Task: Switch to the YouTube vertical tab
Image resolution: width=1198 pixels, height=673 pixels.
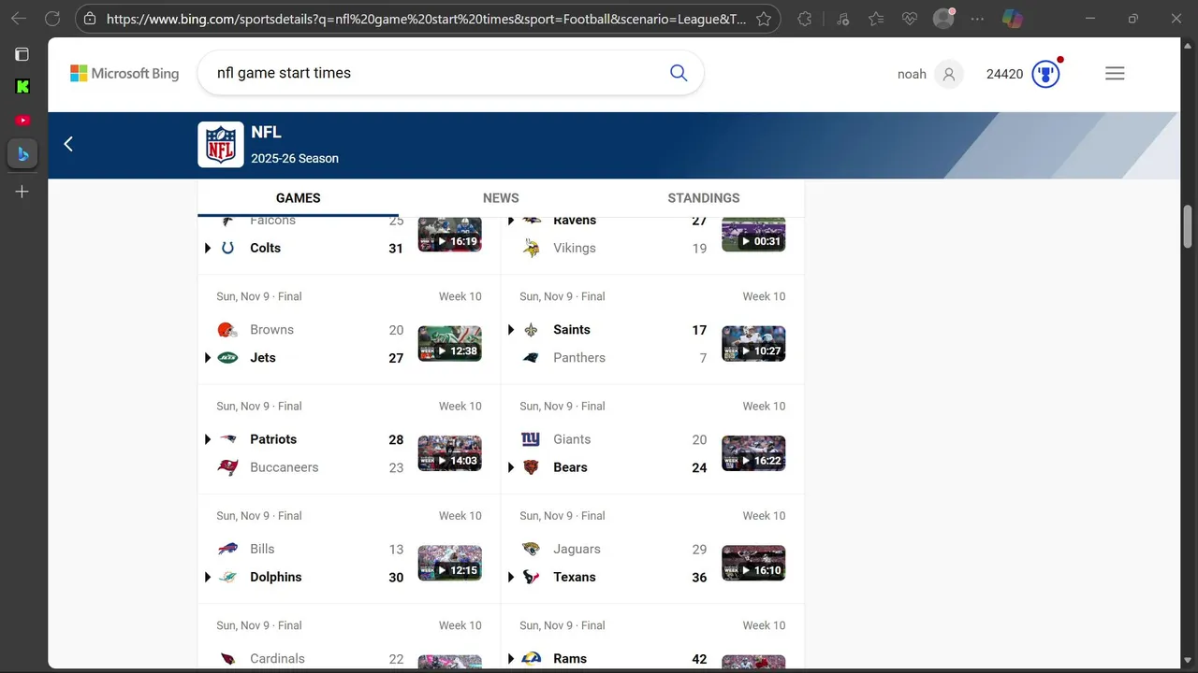Action: (22, 121)
